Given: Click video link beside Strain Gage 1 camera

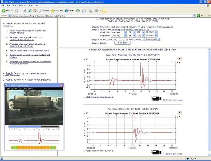Looking at the screenshot, I should click(173, 100).
